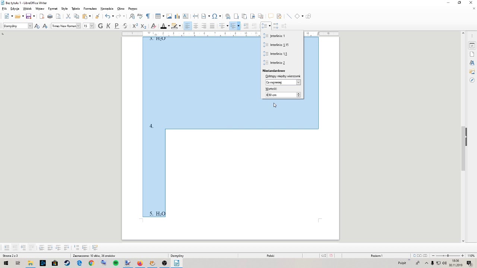
Task: Justify the text
Action: [x=212, y=26]
